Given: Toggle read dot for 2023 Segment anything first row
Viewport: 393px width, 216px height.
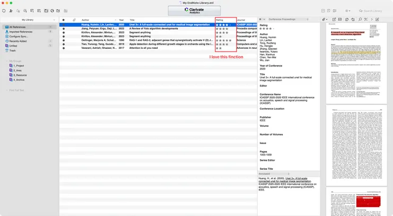Looking at the screenshot, I should tap(63, 32).
